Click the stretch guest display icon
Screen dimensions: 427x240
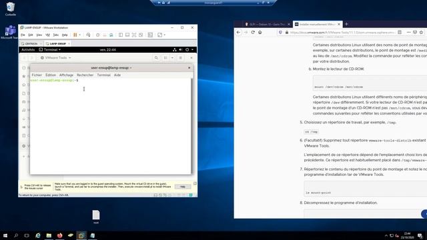click(160, 35)
